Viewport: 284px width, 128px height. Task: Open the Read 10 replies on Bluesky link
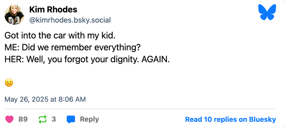click(x=230, y=119)
